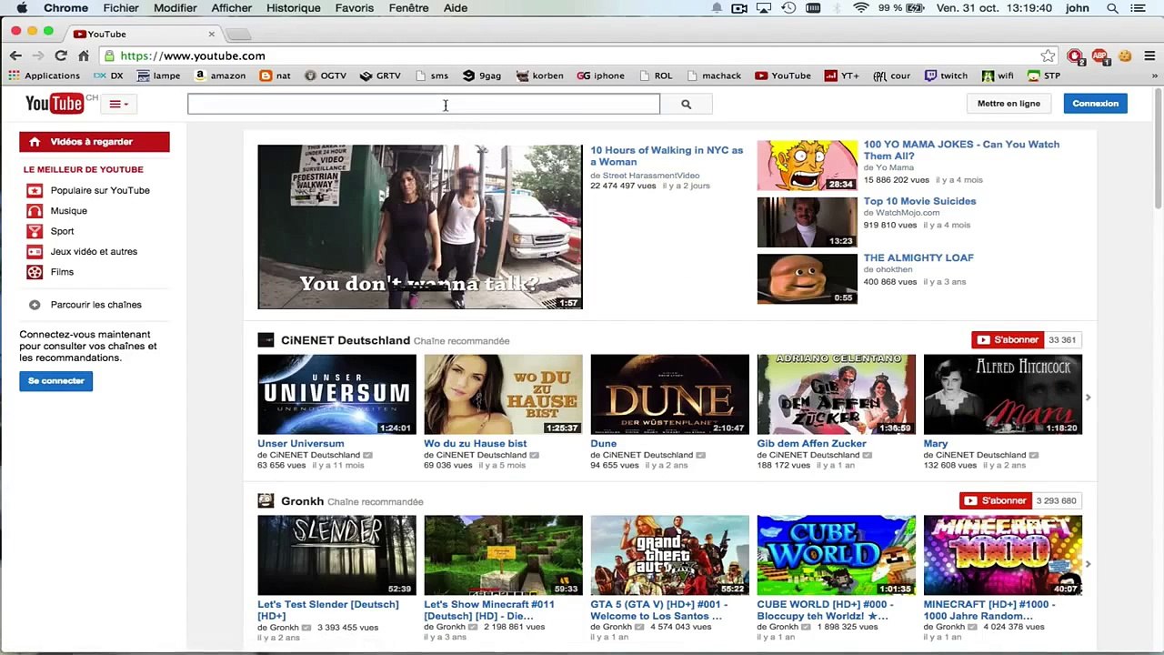Open Vidéos à regarder in sidebar
This screenshot has width=1164, height=655.
(x=95, y=142)
